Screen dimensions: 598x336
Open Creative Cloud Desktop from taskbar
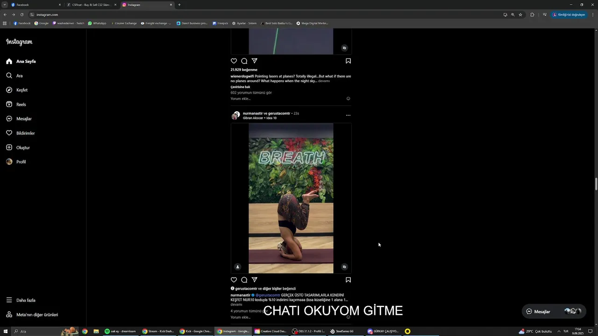[x=271, y=331]
